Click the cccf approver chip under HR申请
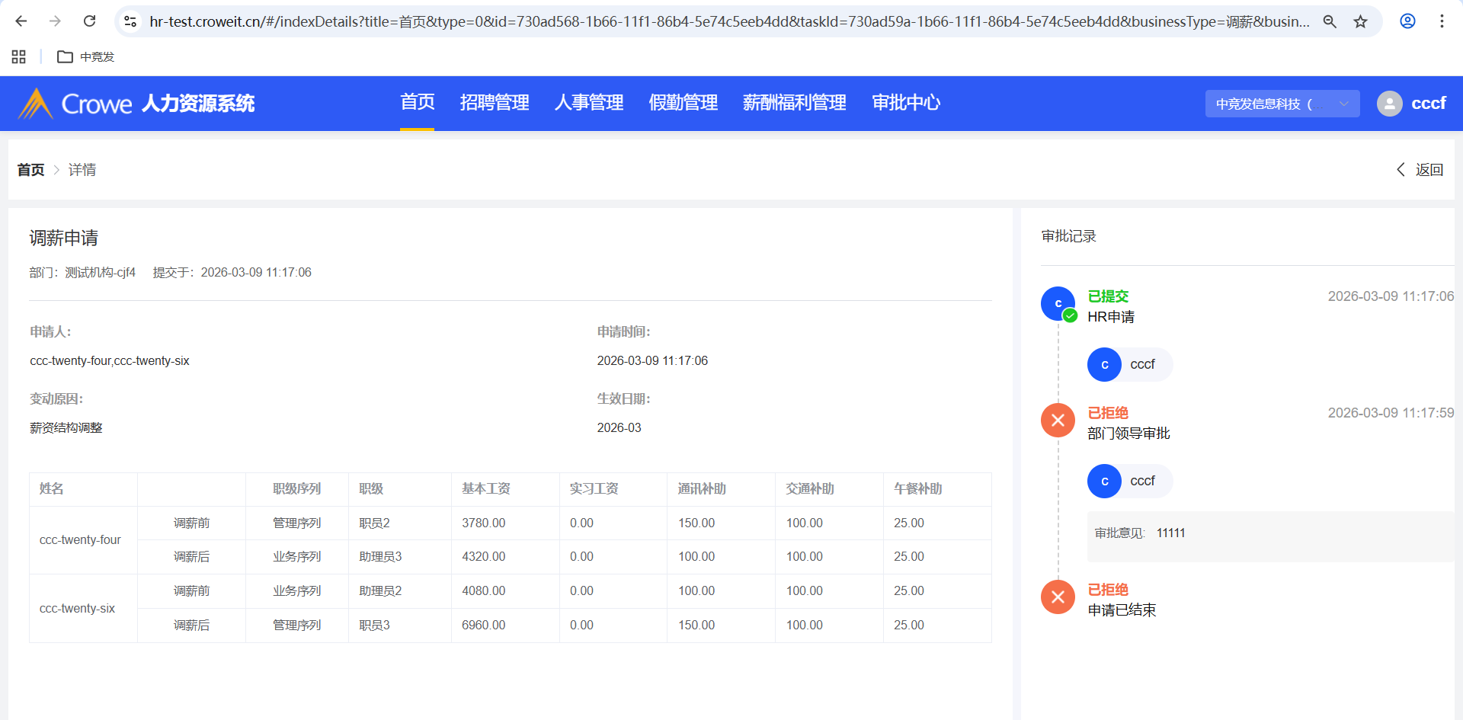The image size is (1463, 720). tap(1129, 365)
